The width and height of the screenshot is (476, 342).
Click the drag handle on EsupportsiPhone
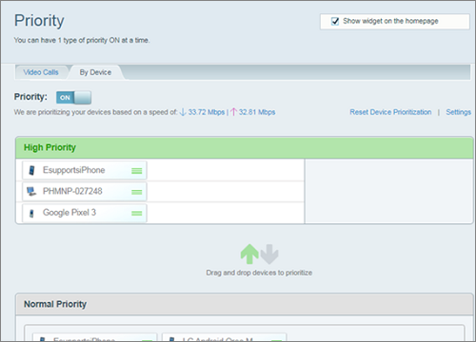coord(137,171)
